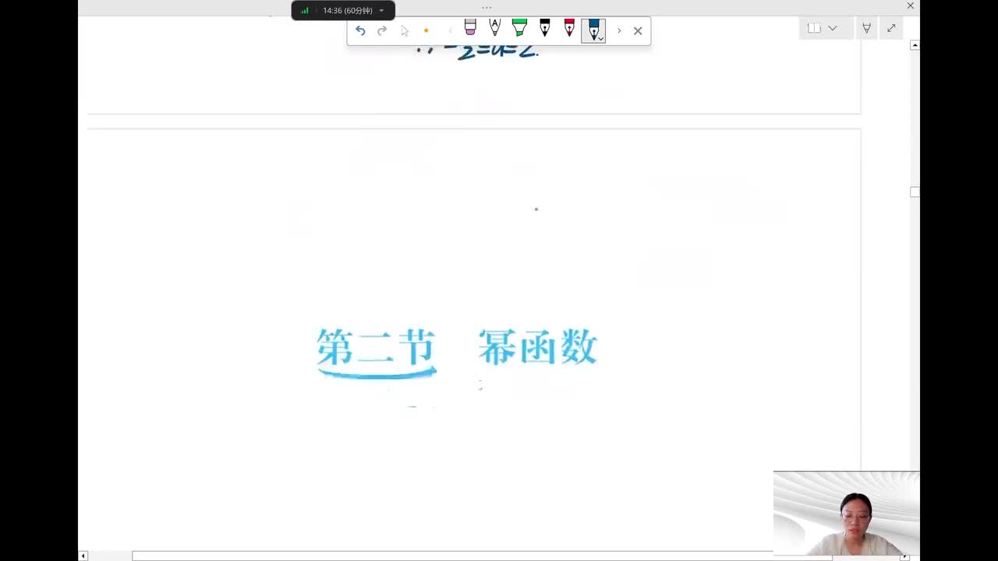The height and width of the screenshot is (561, 998).
Task: Undo the last ink stroke
Action: [x=360, y=30]
